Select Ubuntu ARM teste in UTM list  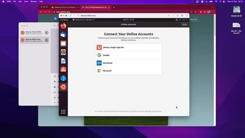point(34,40)
